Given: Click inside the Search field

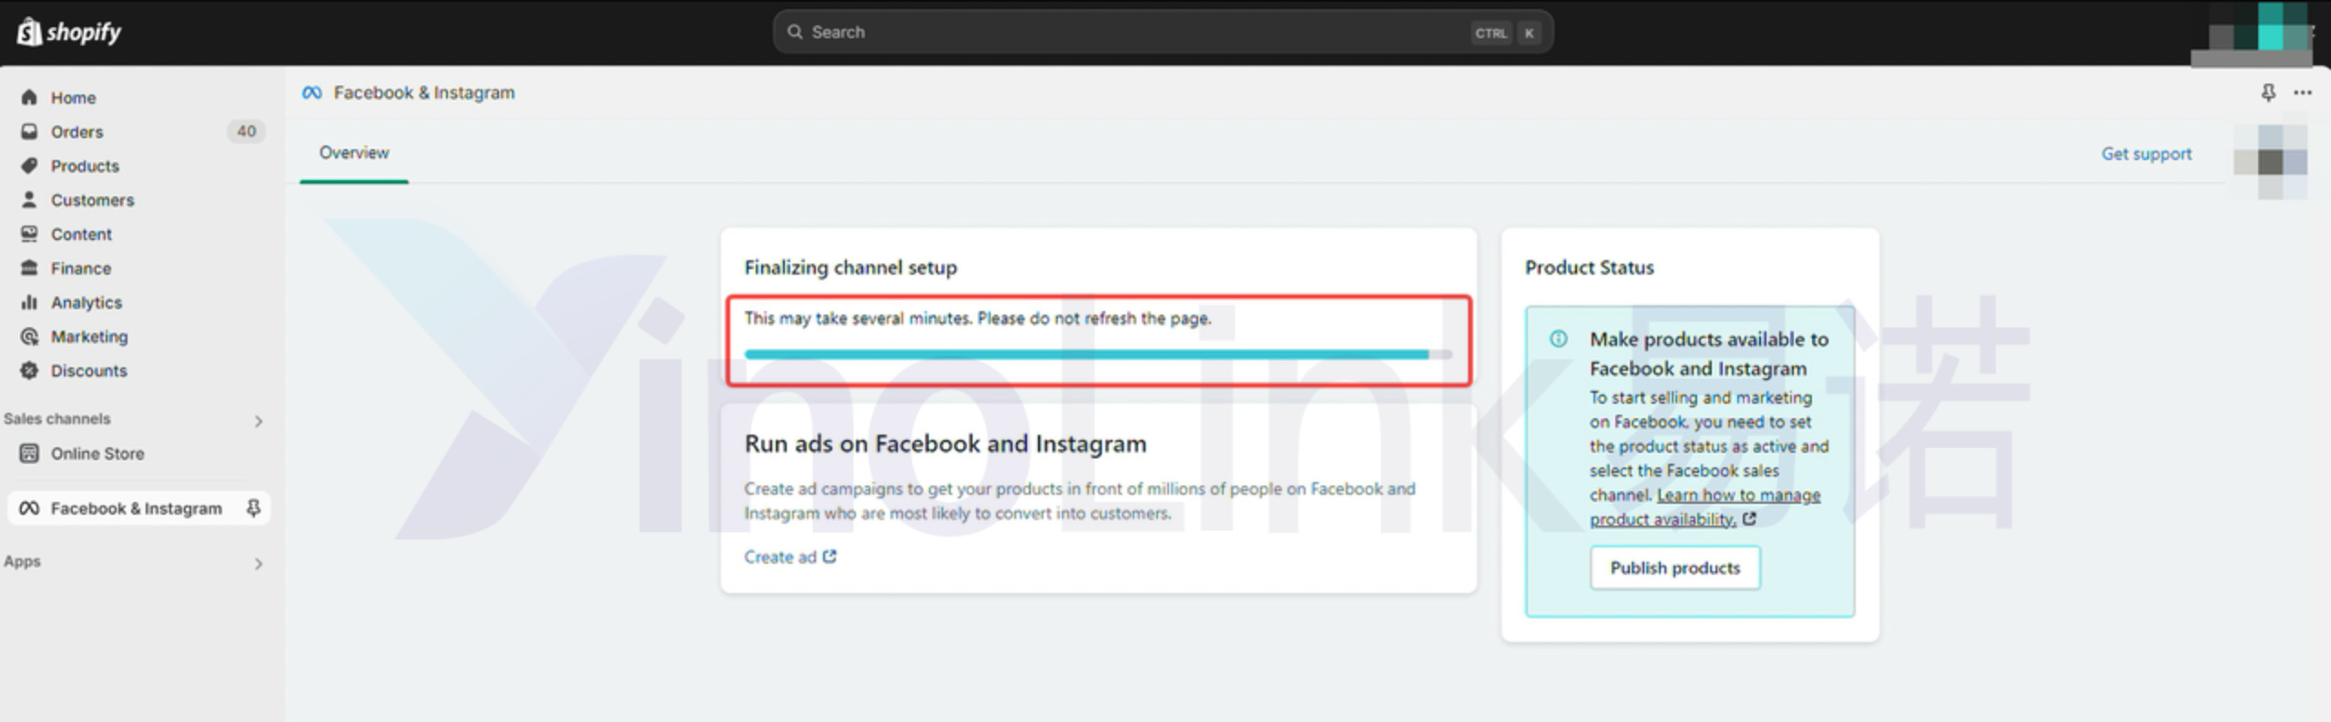Looking at the screenshot, I should click(1163, 32).
